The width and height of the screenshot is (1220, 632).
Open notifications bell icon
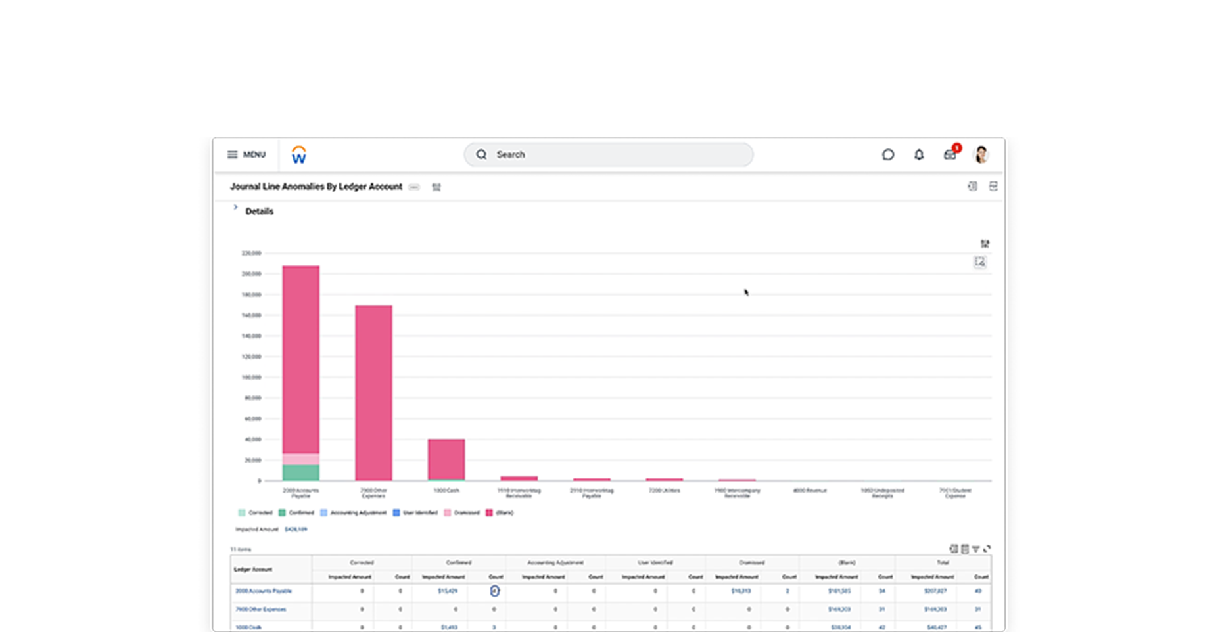pos(918,154)
